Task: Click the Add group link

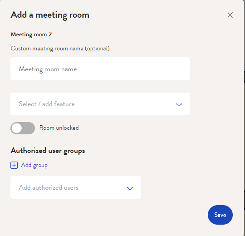Action: [x=34, y=165]
